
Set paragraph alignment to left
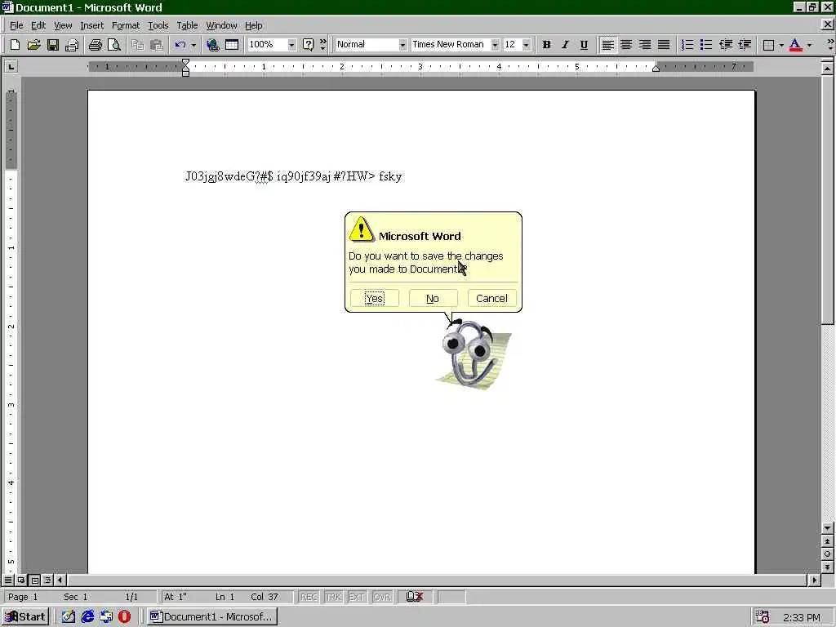[607, 45]
